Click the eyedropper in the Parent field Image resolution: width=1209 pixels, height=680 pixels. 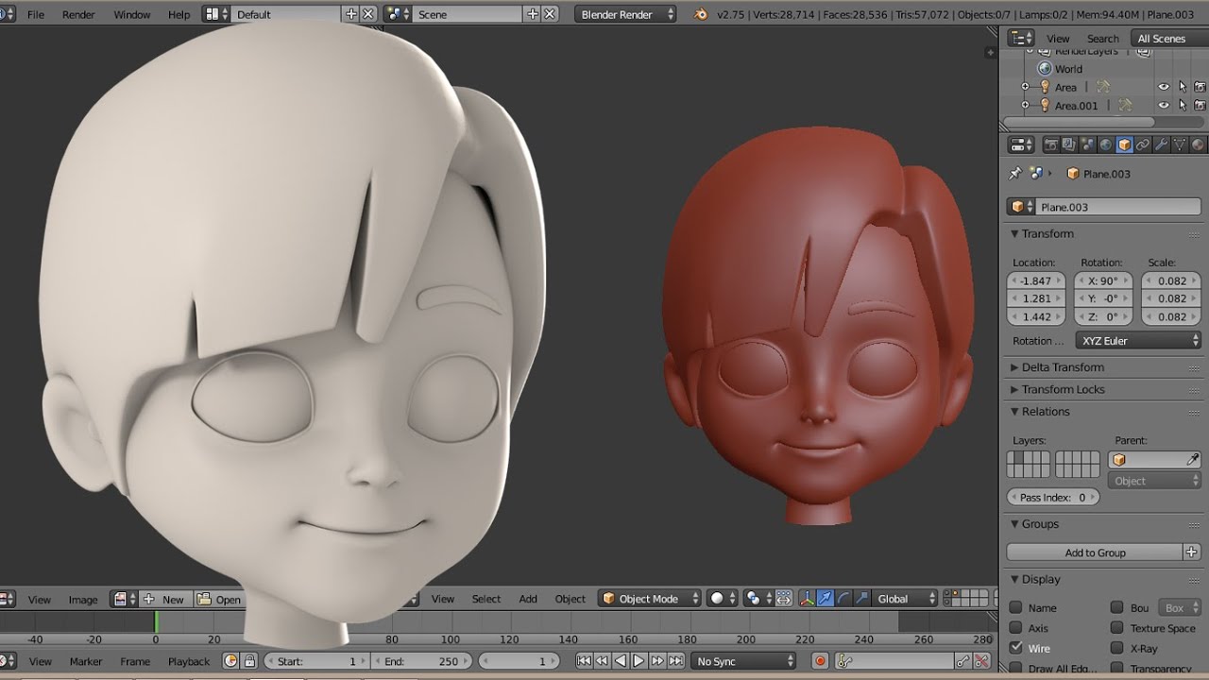(x=1192, y=460)
